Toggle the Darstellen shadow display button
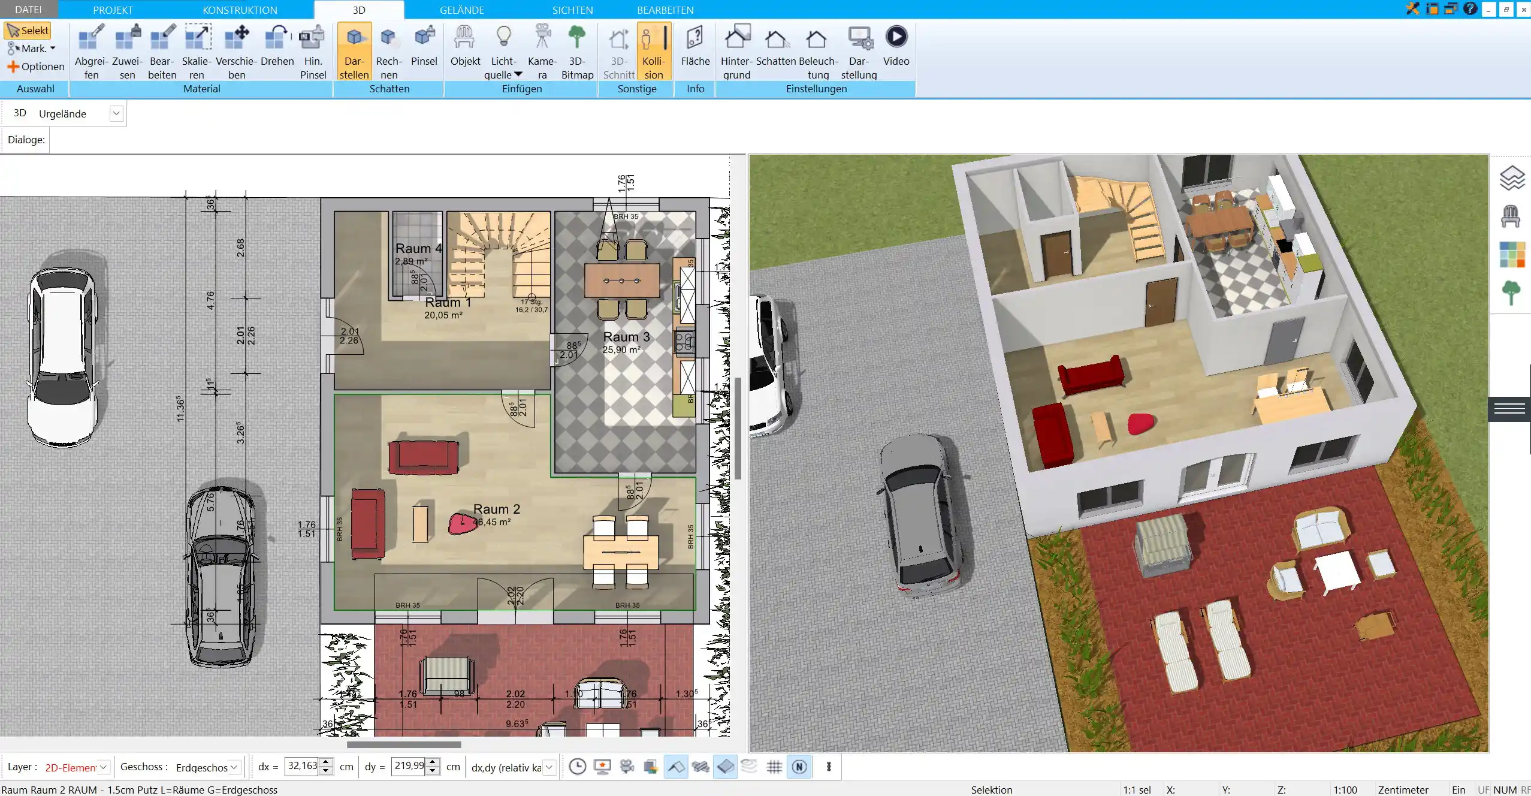The width and height of the screenshot is (1531, 796). click(x=354, y=51)
